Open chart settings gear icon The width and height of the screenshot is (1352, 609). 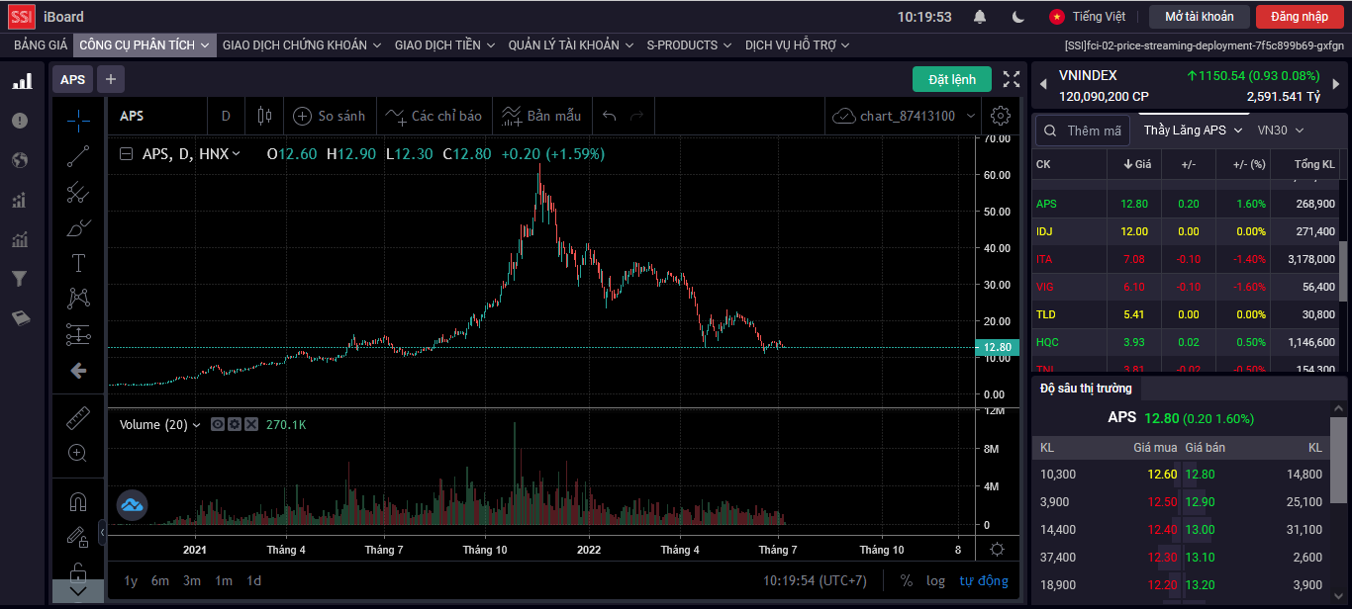click(x=1001, y=116)
